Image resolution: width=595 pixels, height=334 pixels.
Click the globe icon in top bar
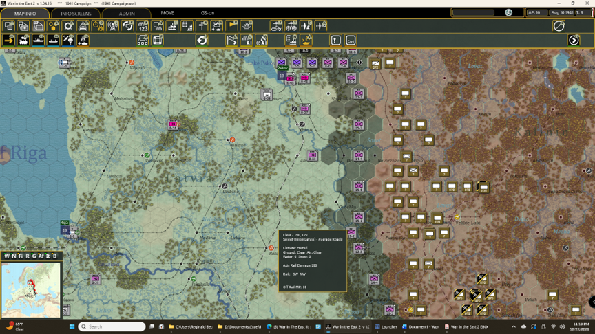pos(508,12)
